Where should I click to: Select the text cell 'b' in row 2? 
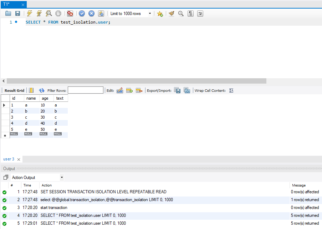point(61,111)
